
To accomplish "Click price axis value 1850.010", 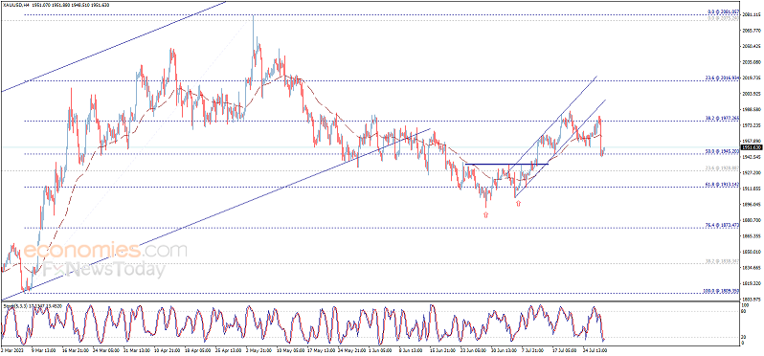I will [751, 252].
